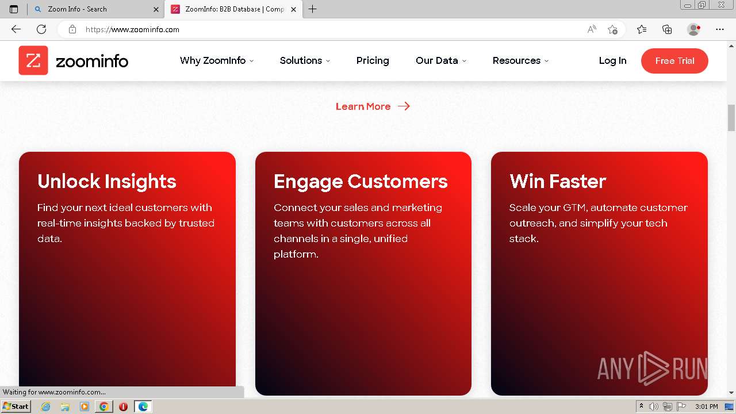Close the Zoom Info - Search tab

156,9
